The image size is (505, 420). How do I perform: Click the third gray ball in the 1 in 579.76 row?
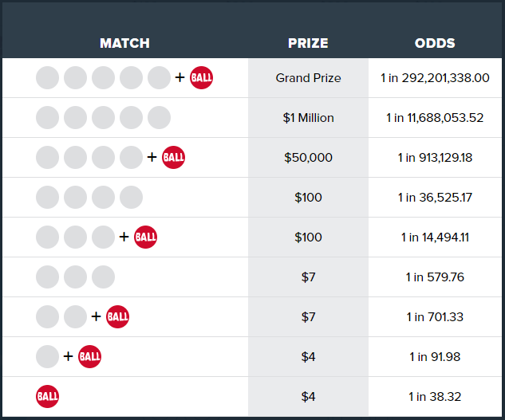(104, 277)
